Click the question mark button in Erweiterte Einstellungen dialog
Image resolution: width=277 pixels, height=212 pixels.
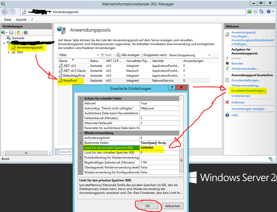click(x=172, y=87)
